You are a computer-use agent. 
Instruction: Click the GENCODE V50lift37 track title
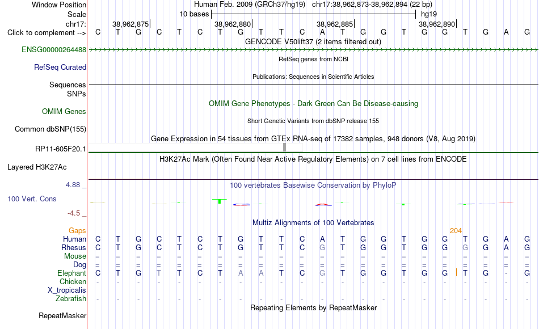point(313,41)
